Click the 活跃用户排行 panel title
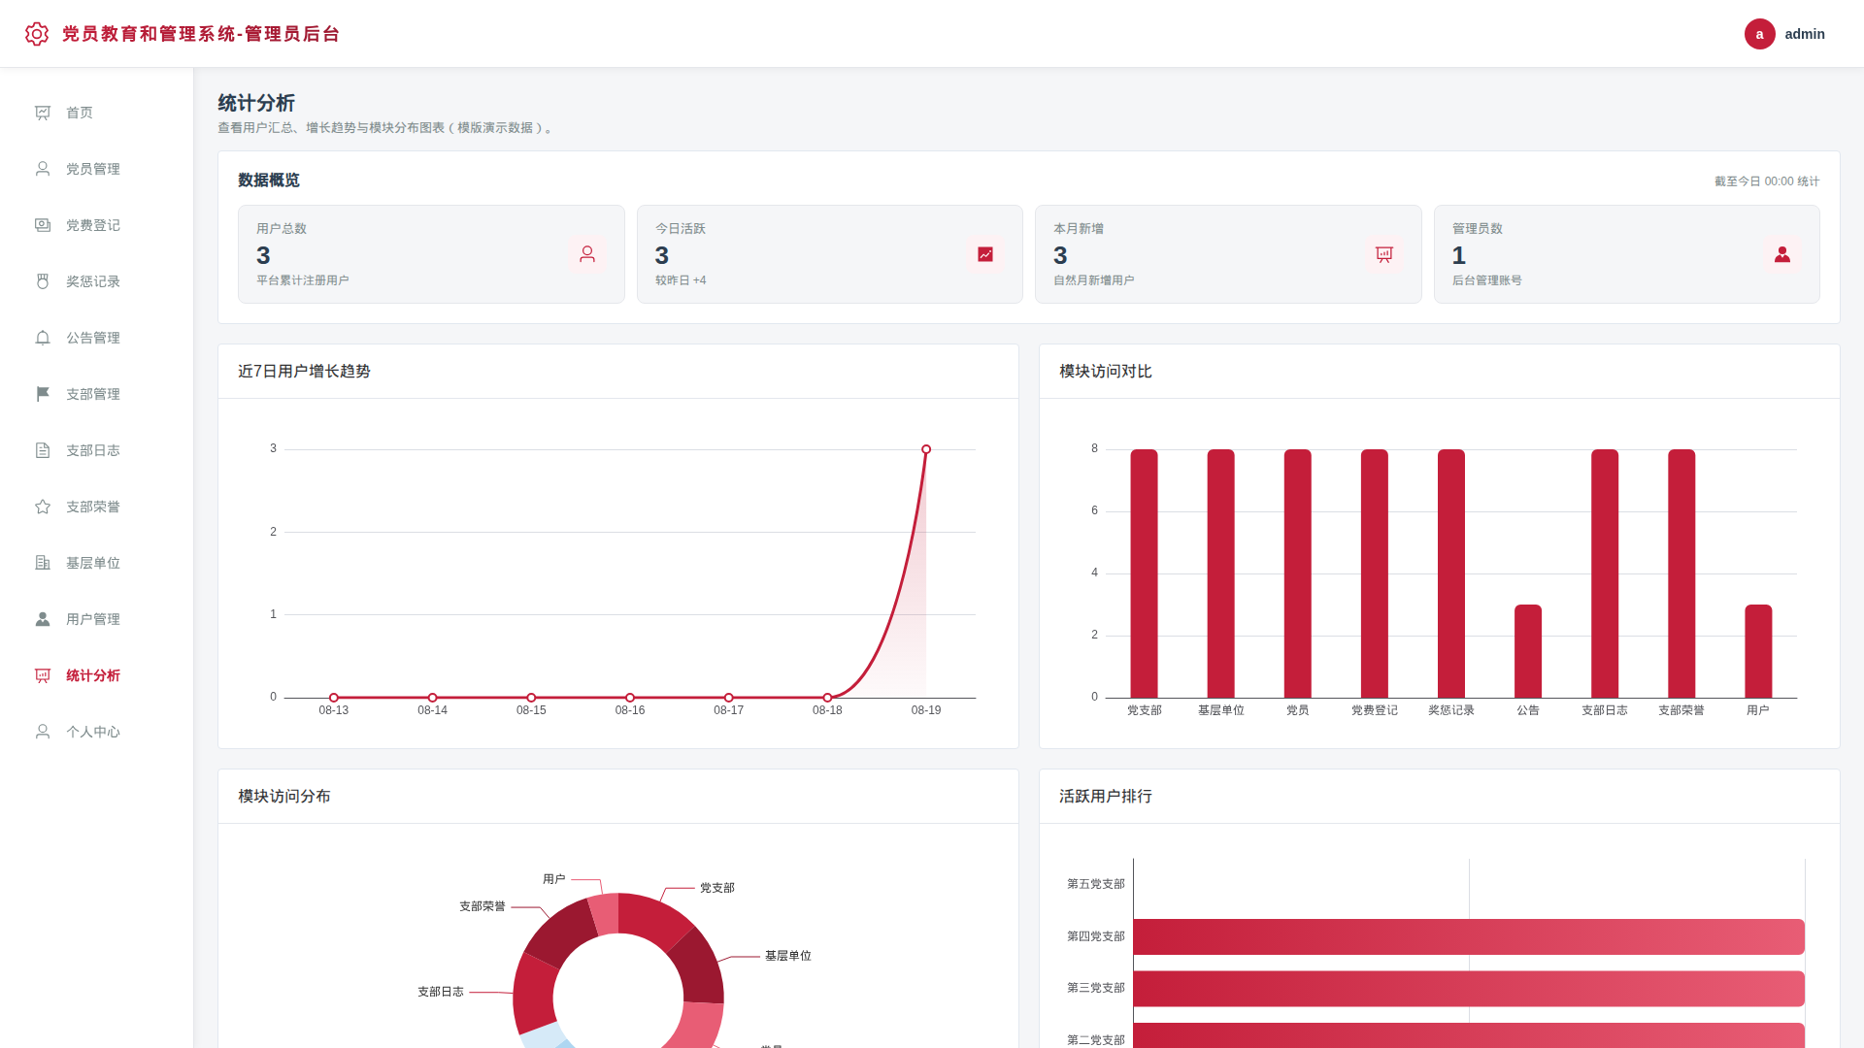 point(1106,797)
